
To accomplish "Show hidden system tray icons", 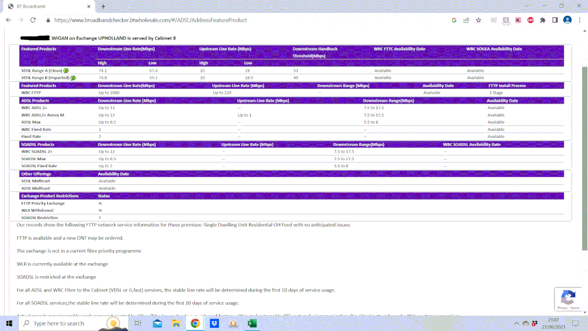I will tap(517, 323).
